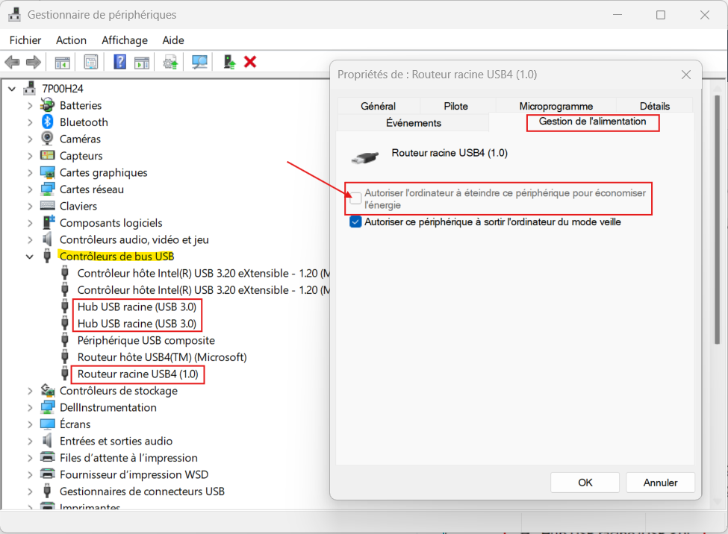Expand the Contrôleurs de stockage category
The image size is (728, 534).
pos(31,391)
